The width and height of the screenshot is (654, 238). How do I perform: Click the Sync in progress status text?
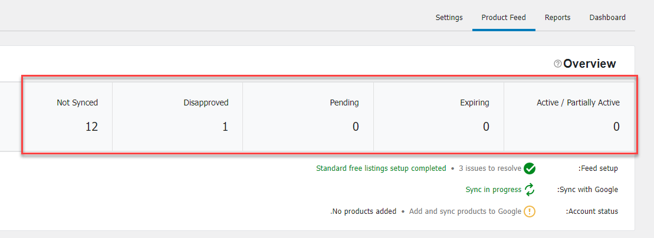click(x=494, y=190)
